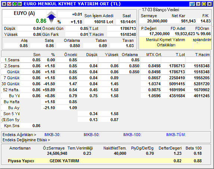Click the 17-03 Bilanço Verileri group title
The image size is (214, 169).
160,10
